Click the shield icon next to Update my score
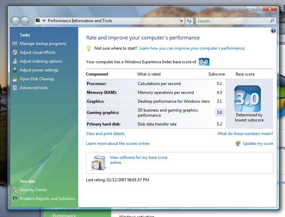This screenshot has height=217, width=285. pos(238,144)
